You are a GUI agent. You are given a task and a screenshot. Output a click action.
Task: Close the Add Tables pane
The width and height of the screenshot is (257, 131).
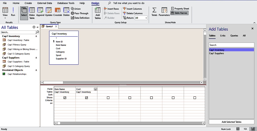click(252, 29)
